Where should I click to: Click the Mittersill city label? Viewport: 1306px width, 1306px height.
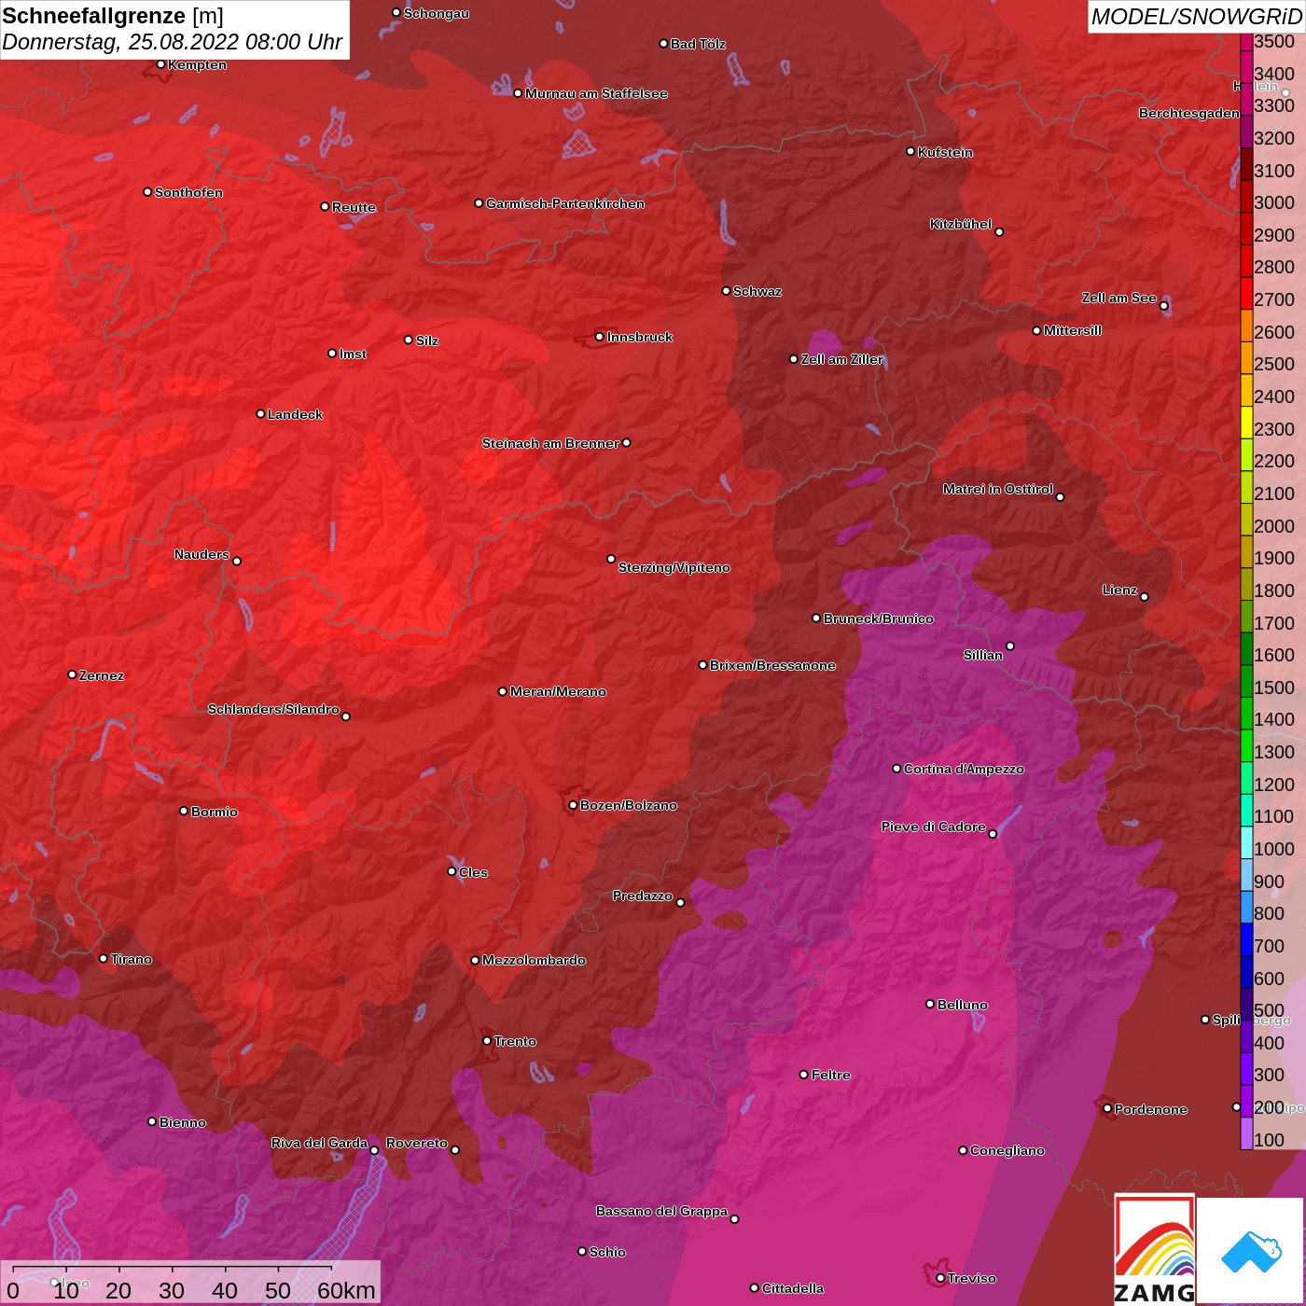pyautogui.click(x=1073, y=330)
